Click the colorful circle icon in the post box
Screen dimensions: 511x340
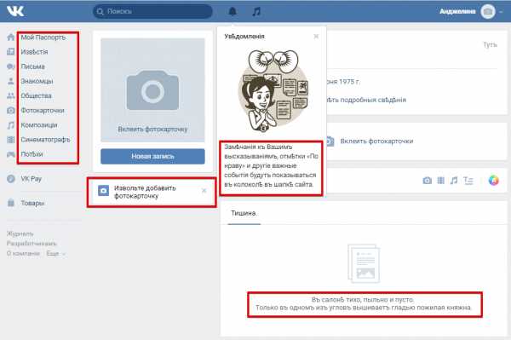point(493,181)
